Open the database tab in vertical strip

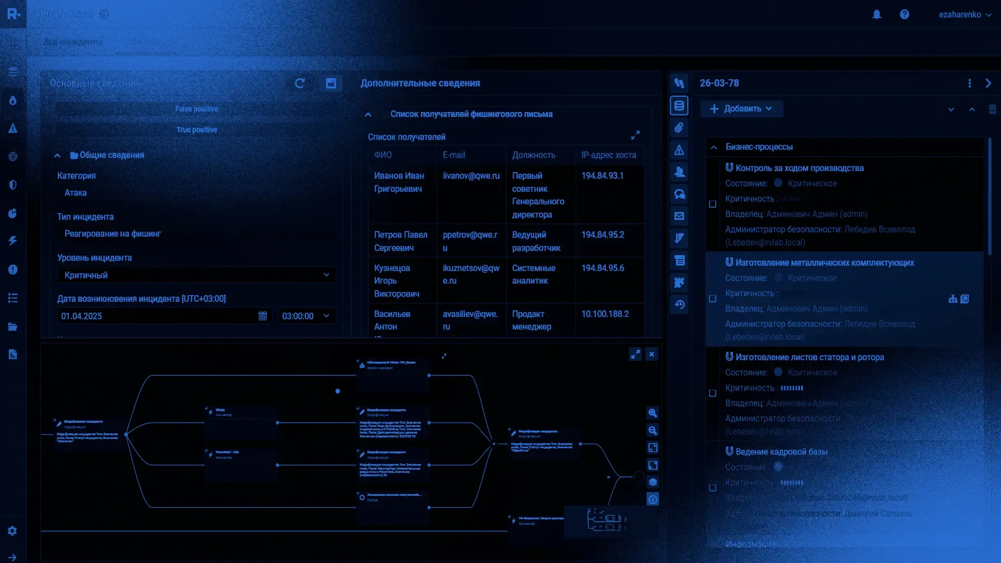(x=679, y=106)
